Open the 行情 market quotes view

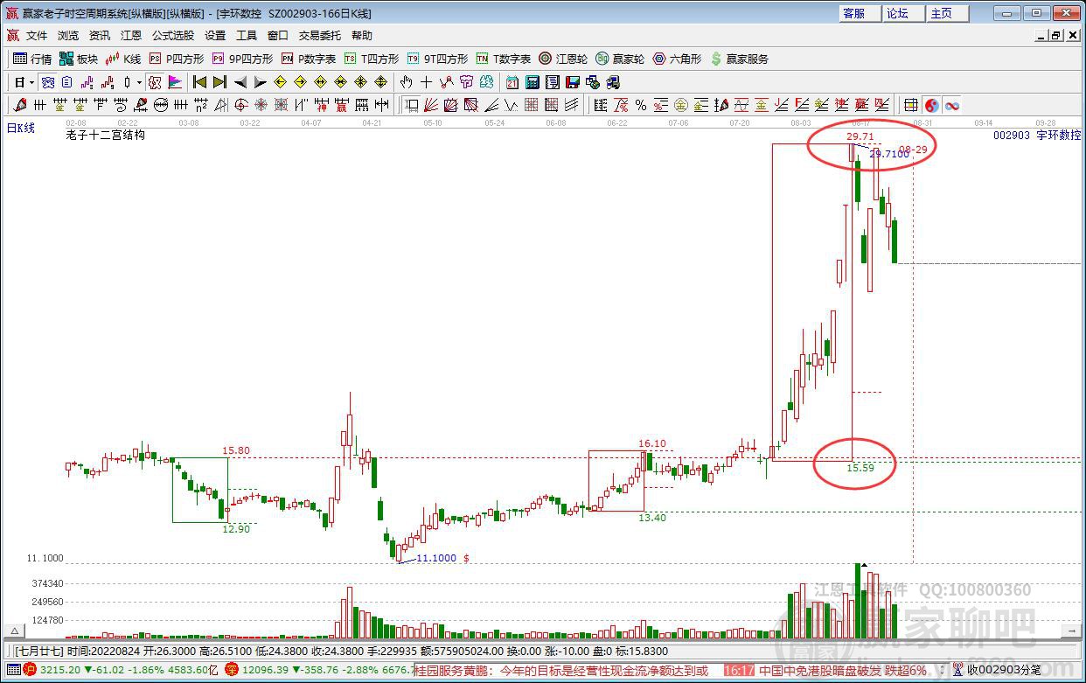pyautogui.click(x=32, y=59)
